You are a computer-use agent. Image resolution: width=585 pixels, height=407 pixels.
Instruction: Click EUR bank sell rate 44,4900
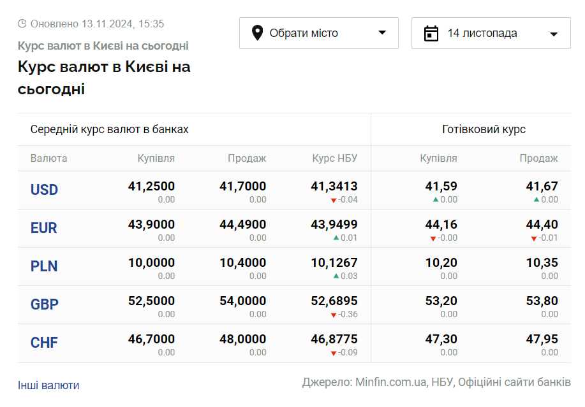pyautogui.click(x=243, y=224)
